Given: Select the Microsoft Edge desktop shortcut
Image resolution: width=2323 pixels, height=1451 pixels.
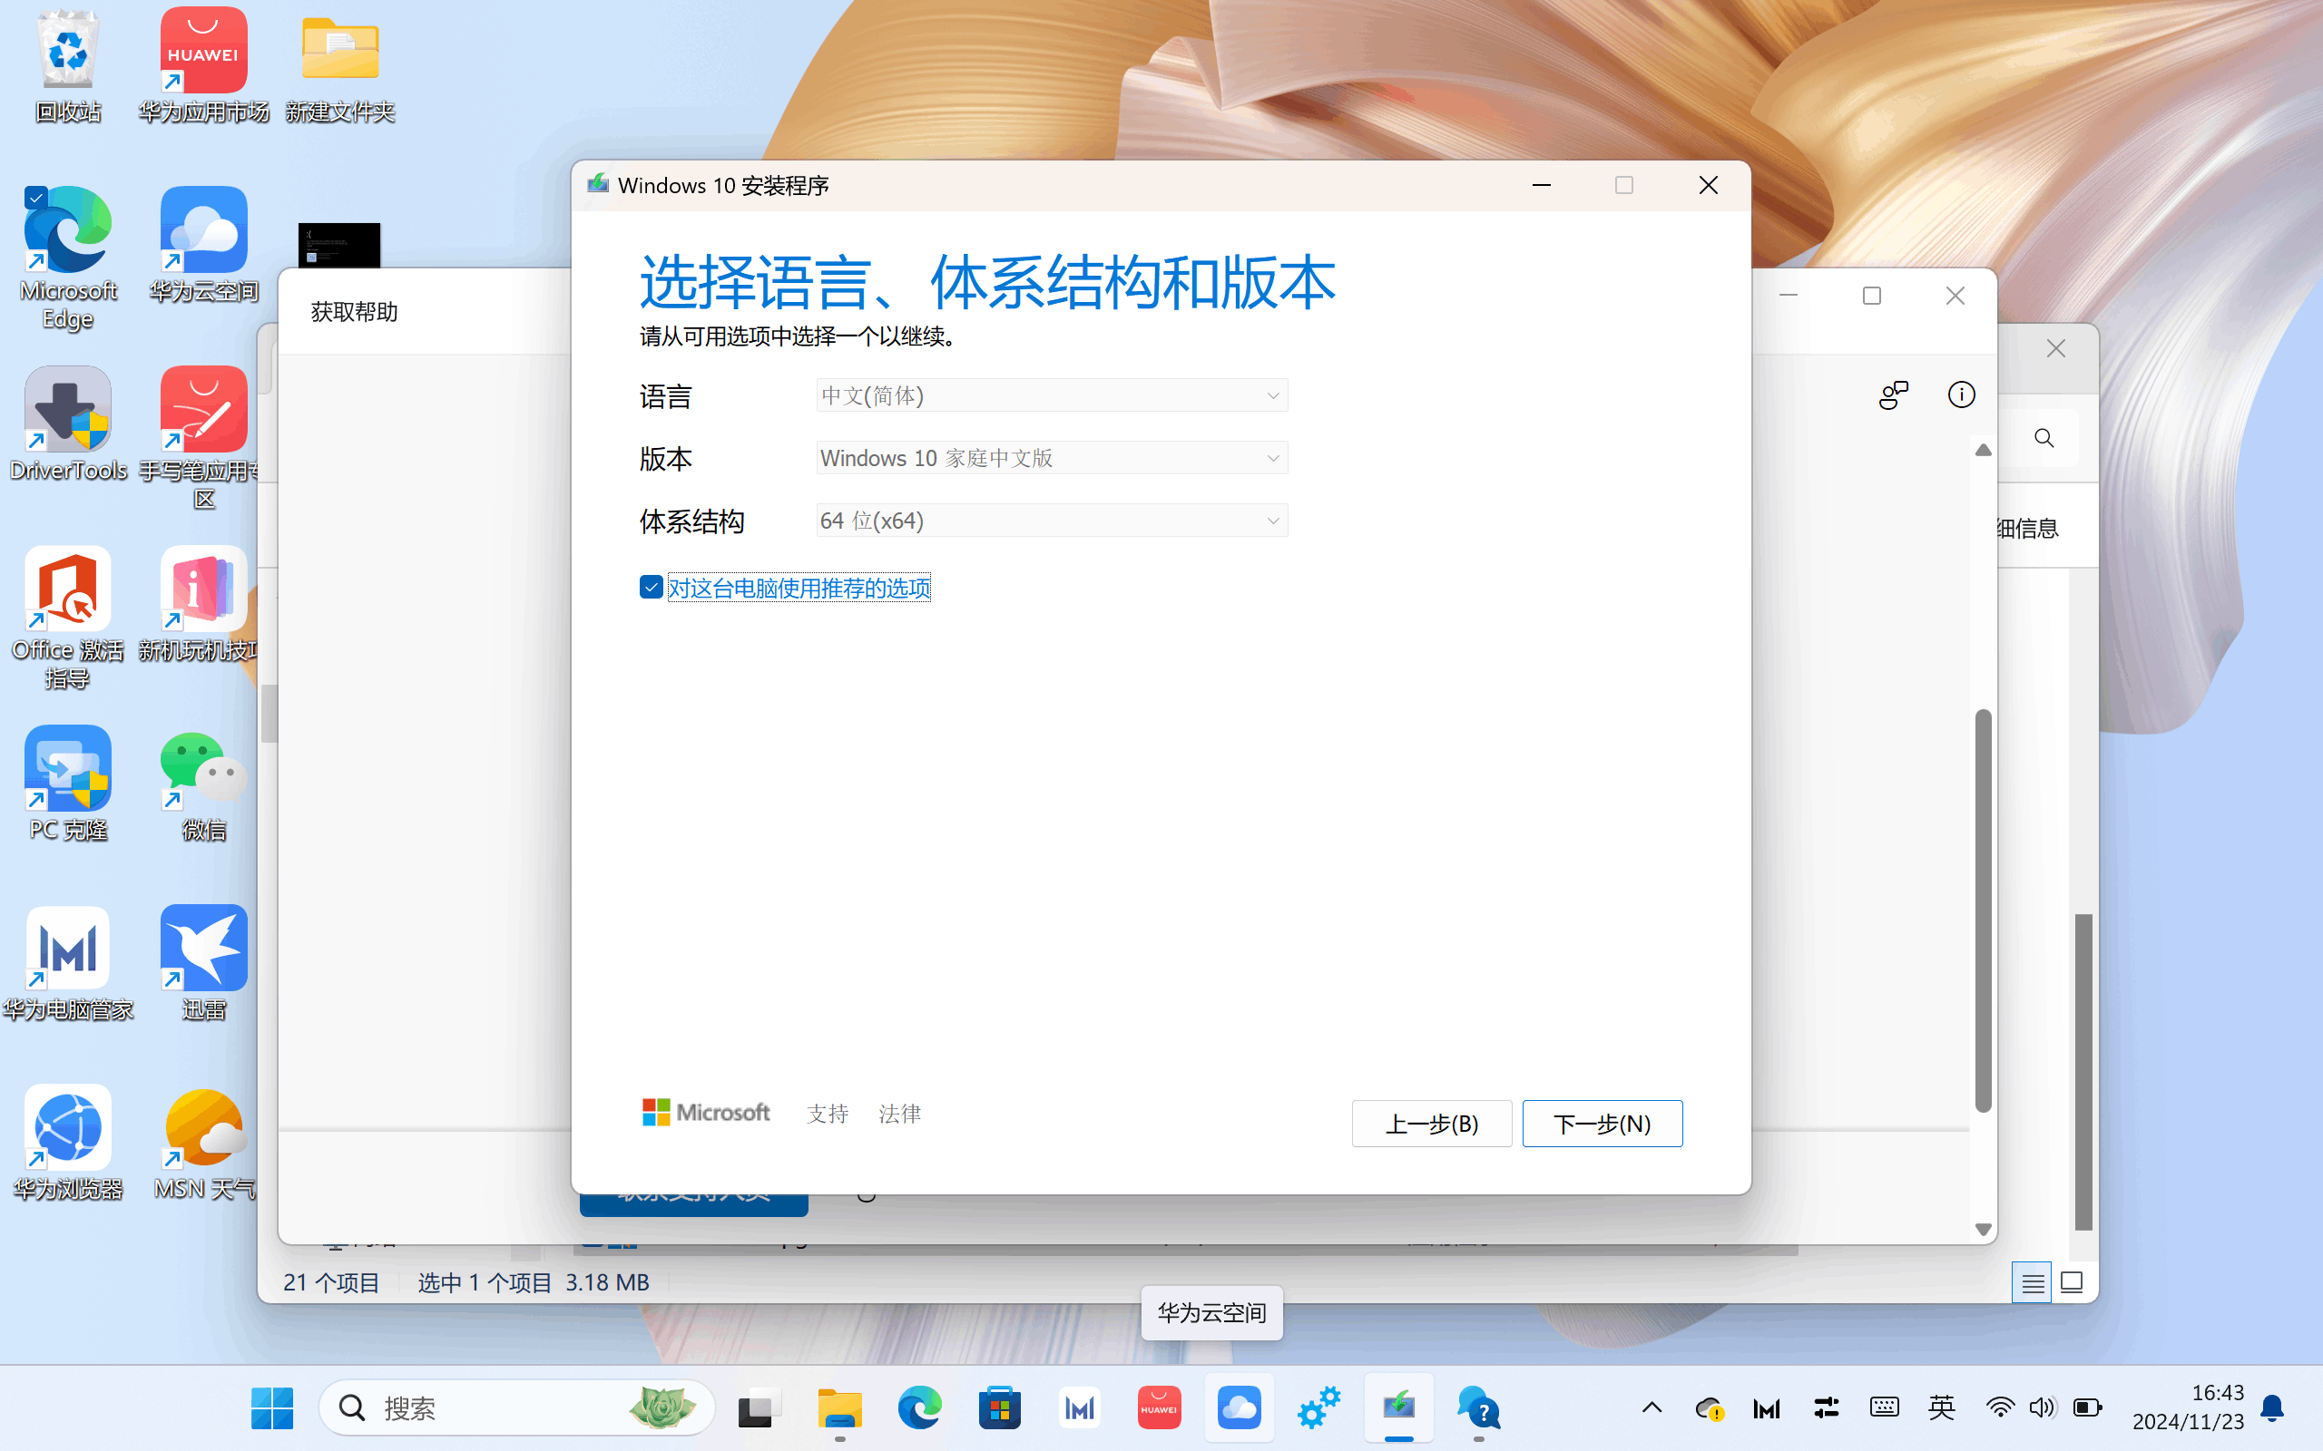Looking at the screenshot, I should click(x=68, y=258).
